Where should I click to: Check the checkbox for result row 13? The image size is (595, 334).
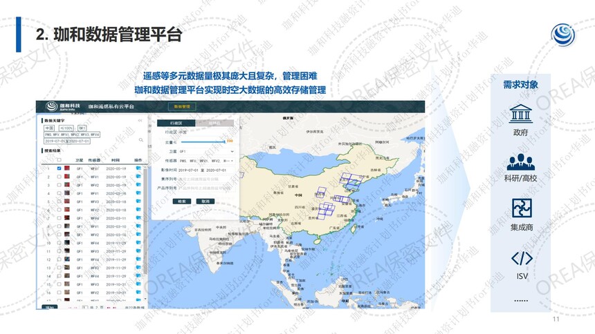tap(59, 268)
